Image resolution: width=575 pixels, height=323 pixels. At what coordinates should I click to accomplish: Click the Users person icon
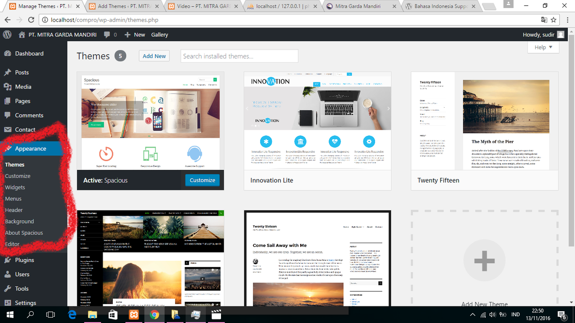click(x=8, y=274)
